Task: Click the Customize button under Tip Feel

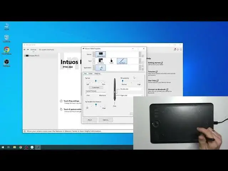Action: tap(96, 88)
